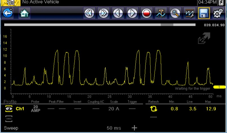Open the cursors tool icon

point(161,13)
